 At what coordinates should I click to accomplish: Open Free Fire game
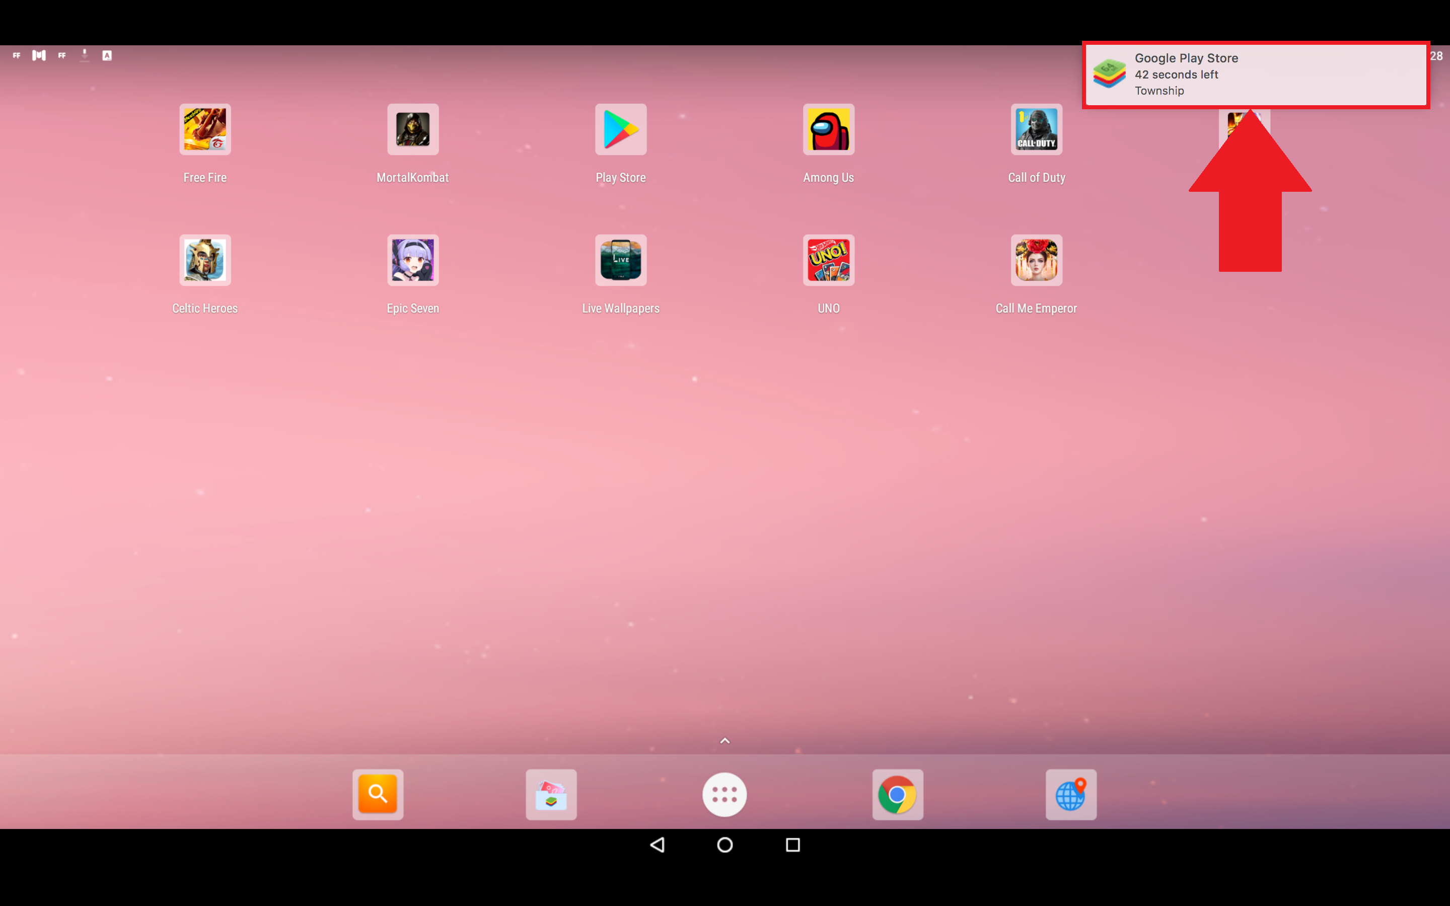pyautogui.click(x=204, y=128)
